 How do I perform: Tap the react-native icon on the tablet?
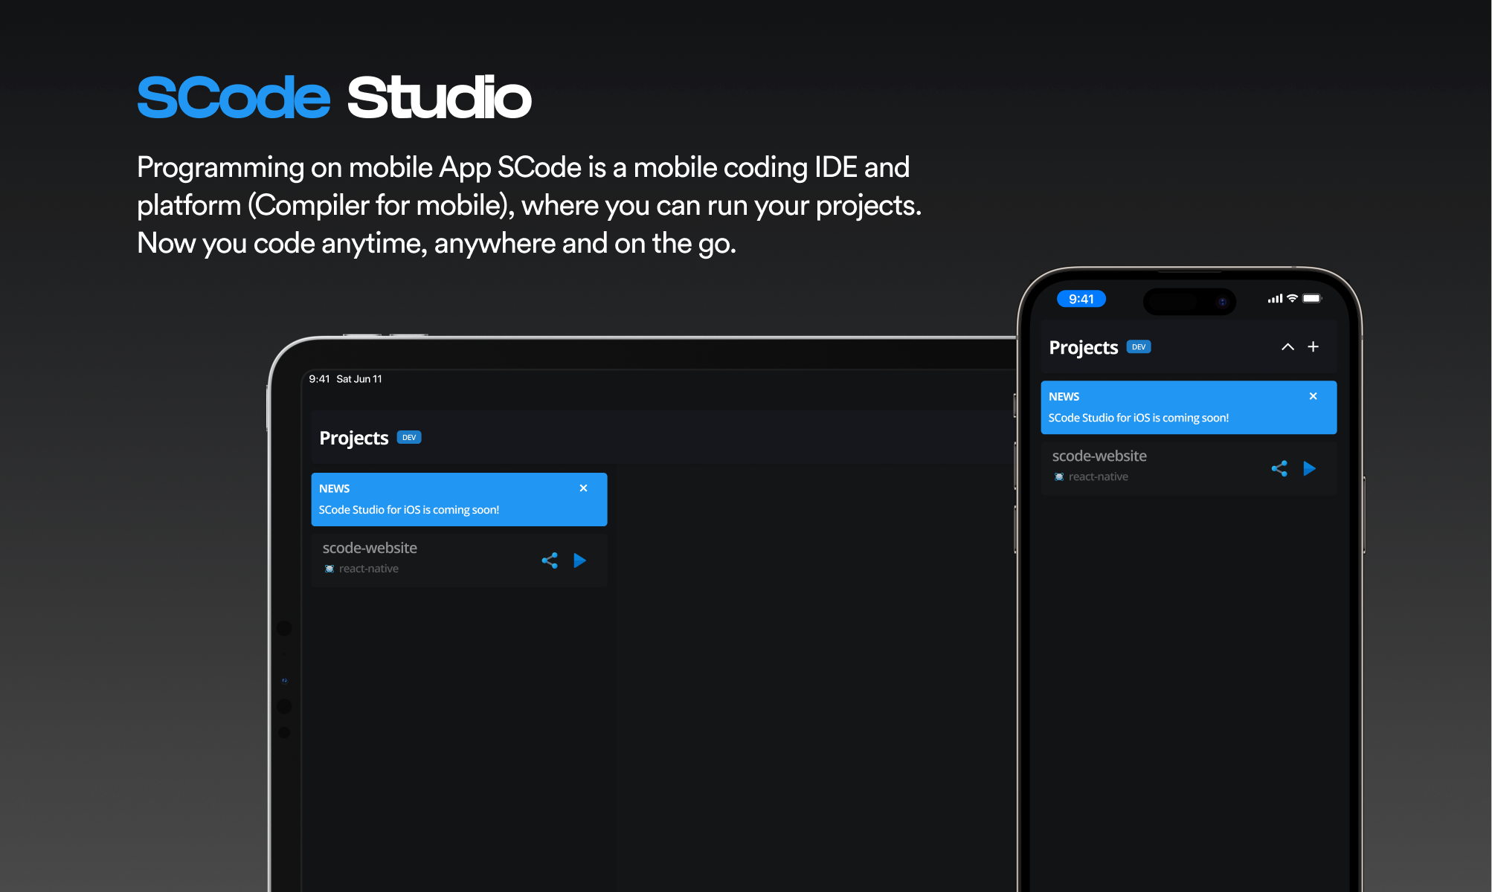329,569
